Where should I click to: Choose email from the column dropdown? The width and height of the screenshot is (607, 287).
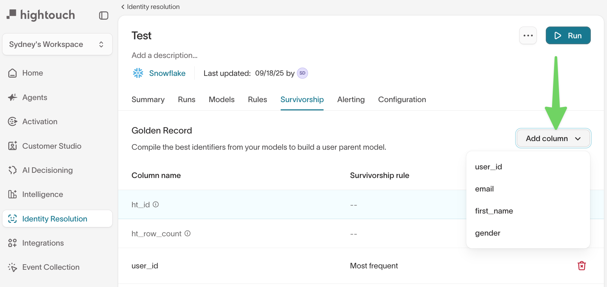(484, 189)
